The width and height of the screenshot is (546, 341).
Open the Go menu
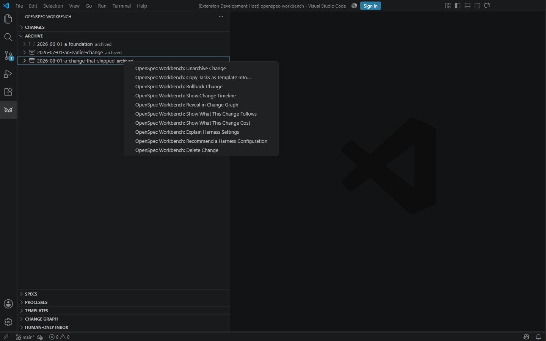(x=89, y=6)
